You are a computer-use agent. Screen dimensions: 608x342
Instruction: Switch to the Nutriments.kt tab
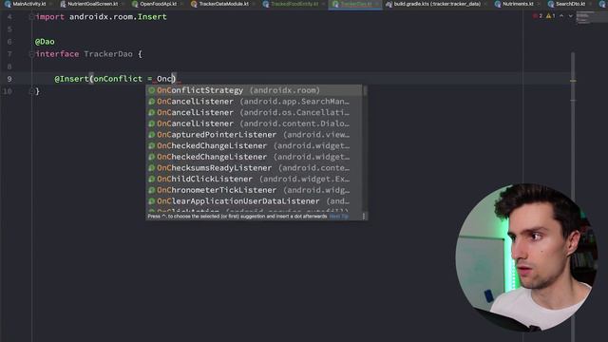coord(518,4)
